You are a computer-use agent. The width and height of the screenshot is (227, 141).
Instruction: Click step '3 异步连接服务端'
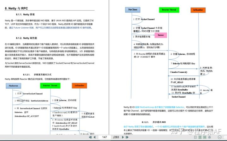142,37
